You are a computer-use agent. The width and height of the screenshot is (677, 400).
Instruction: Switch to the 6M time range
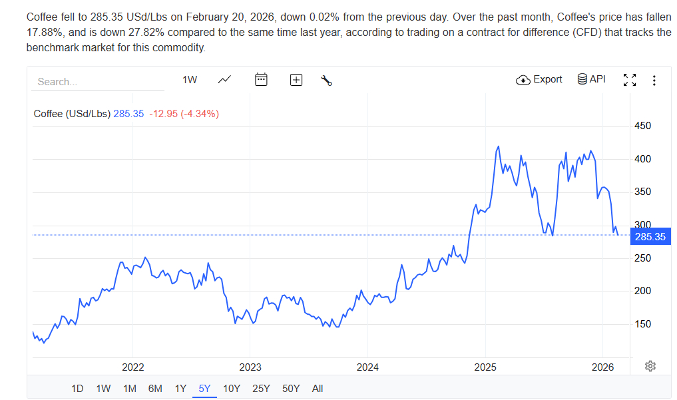155,389
